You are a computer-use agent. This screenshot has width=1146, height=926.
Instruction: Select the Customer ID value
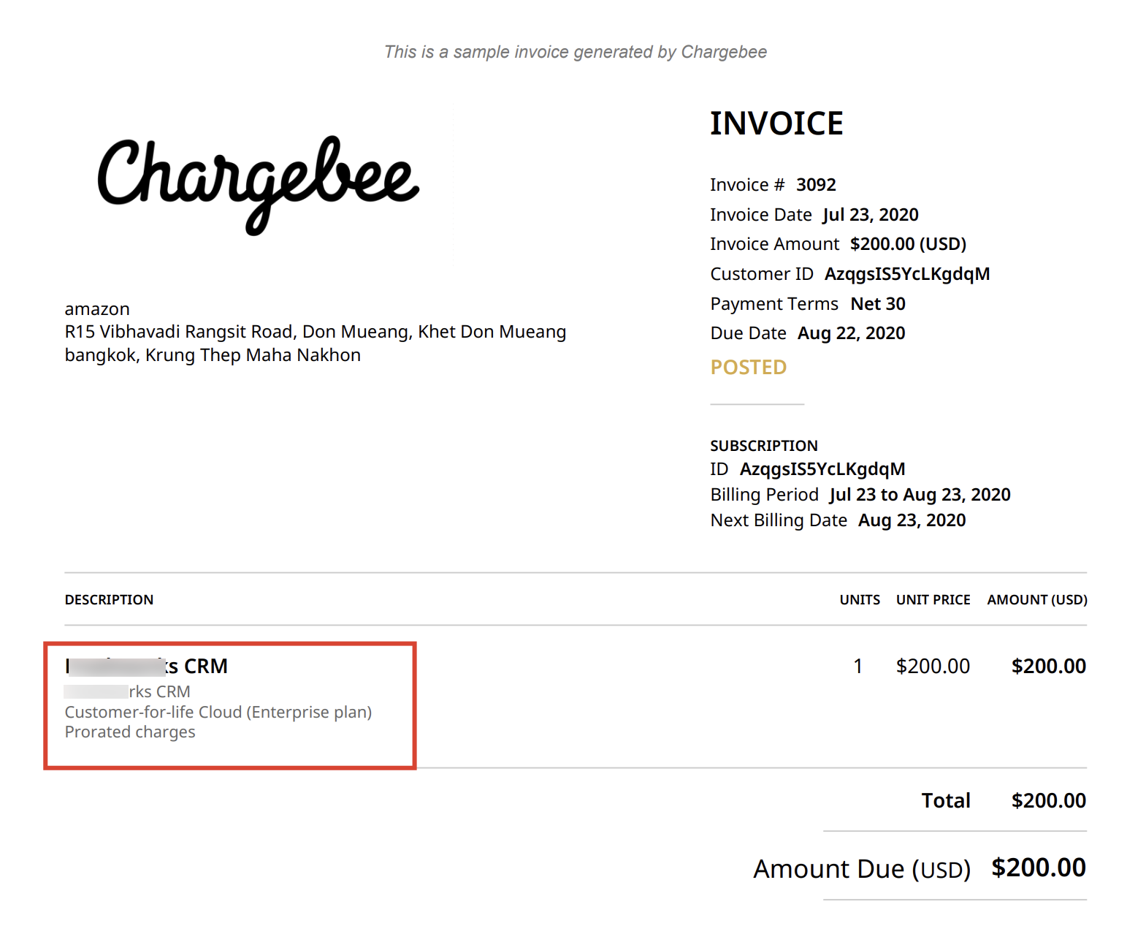pos(906,274)
